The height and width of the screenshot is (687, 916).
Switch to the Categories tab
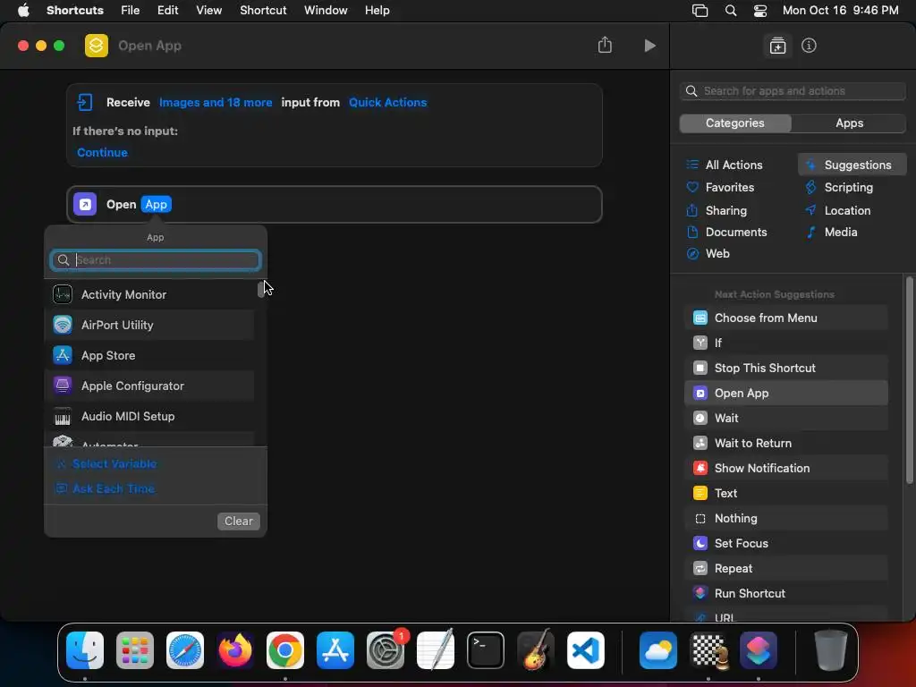(735, 123)
